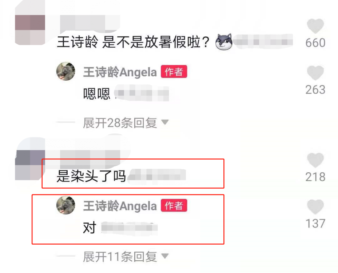
Task: Like the comment with 660 likes
Action: click(315, 26)
